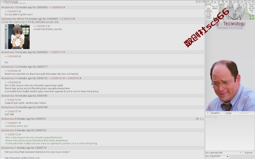The image size is (255, 159).
Task: Click the Submit button in reply form
Action: 248,153
